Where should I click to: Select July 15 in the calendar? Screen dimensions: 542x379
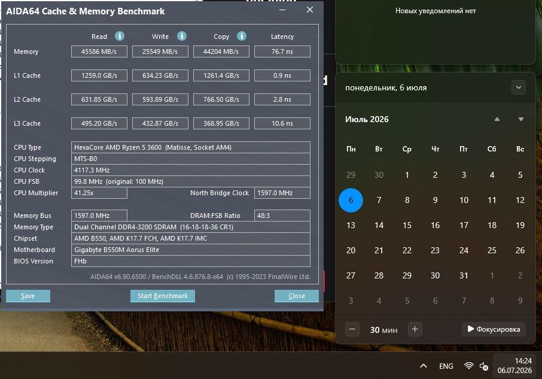click(x=407, y=226)
